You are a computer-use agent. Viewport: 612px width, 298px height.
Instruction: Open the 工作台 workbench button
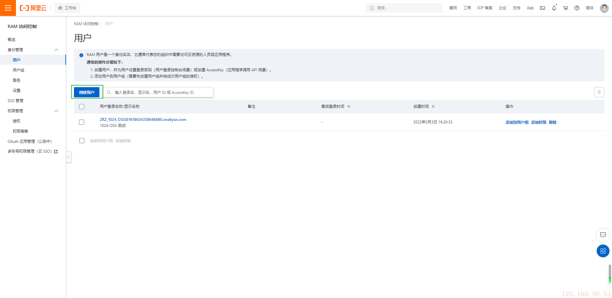click(67, 8)
